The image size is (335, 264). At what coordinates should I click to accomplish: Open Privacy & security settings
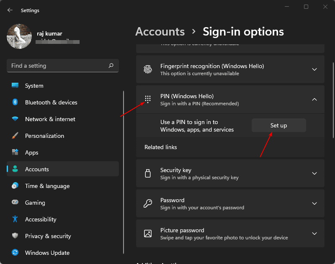click(48, 236)
